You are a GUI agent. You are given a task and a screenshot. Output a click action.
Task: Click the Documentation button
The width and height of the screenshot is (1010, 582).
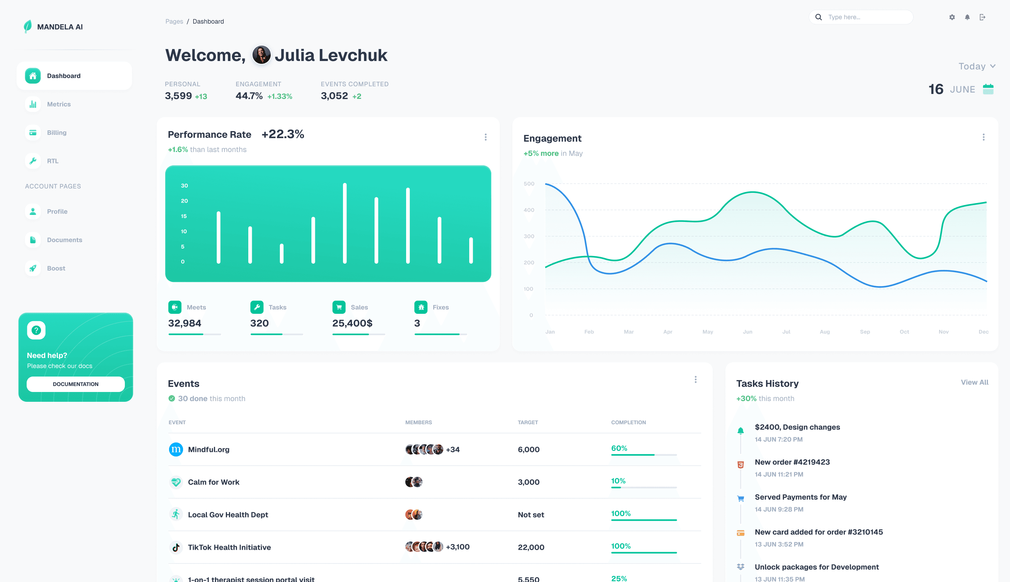pos(75,384)
